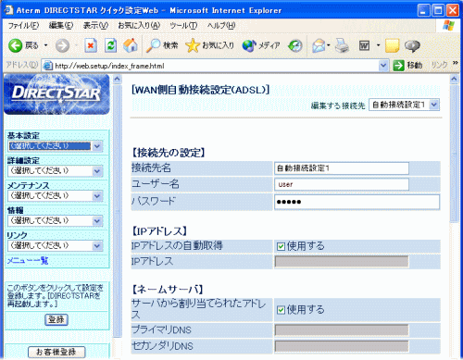Click the Forward arrow toolbar icon
The width and height of the screenshot is (463, 360).
tap(62, 46)
